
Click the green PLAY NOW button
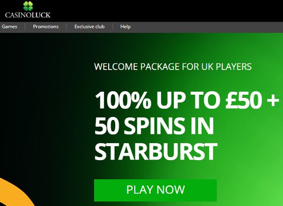coord(155,190)
